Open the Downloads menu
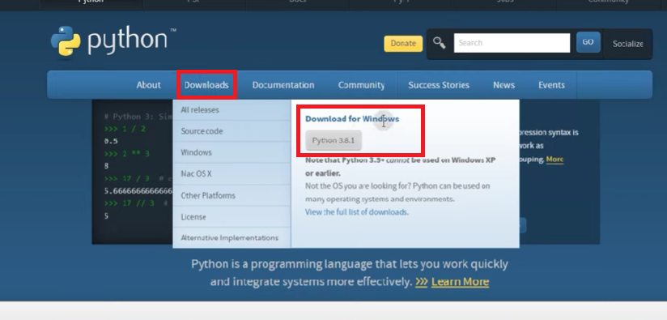Viewport: 667px width, 320px height. tap(206, 85)
